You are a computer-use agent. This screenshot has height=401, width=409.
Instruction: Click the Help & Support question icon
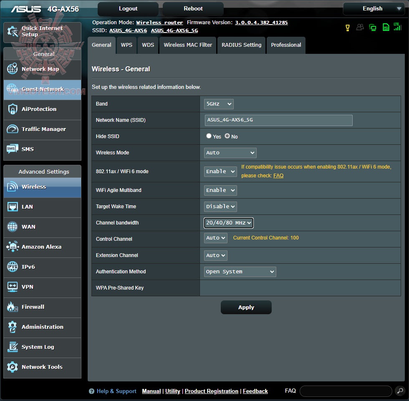[91, 391]
